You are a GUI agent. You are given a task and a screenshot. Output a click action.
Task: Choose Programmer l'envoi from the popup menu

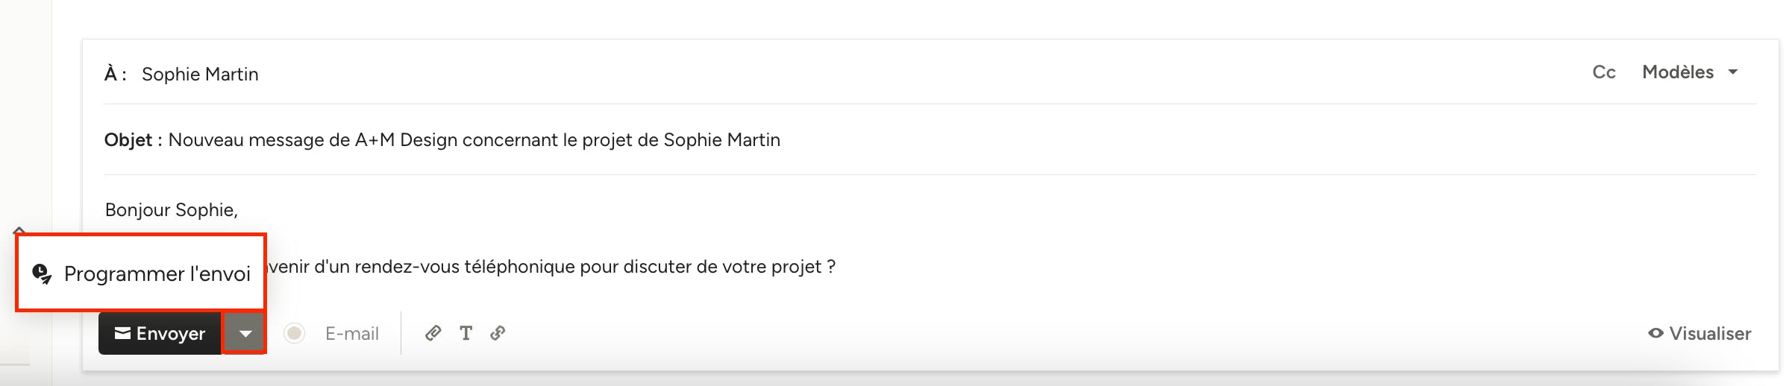157,273
